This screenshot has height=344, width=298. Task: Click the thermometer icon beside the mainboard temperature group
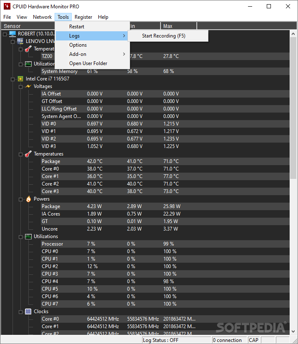coord(28,49)
